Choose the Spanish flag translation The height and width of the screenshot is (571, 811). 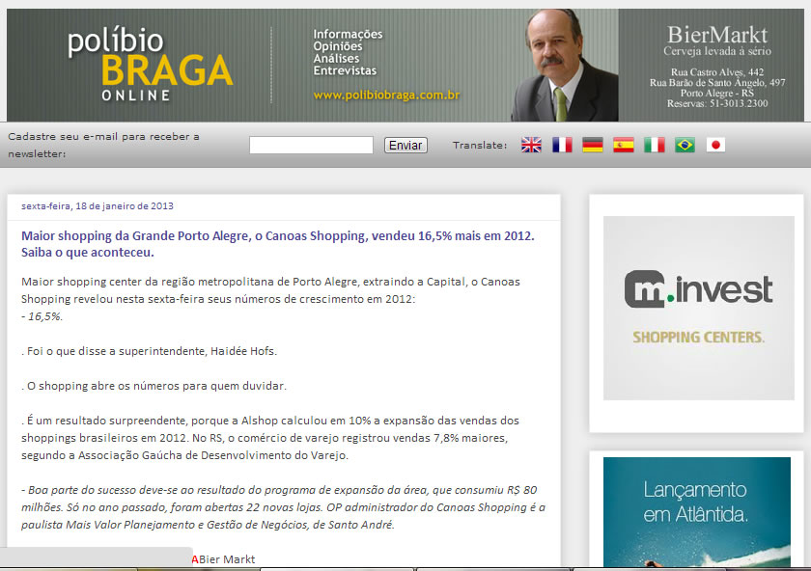[x=624, y=145]
